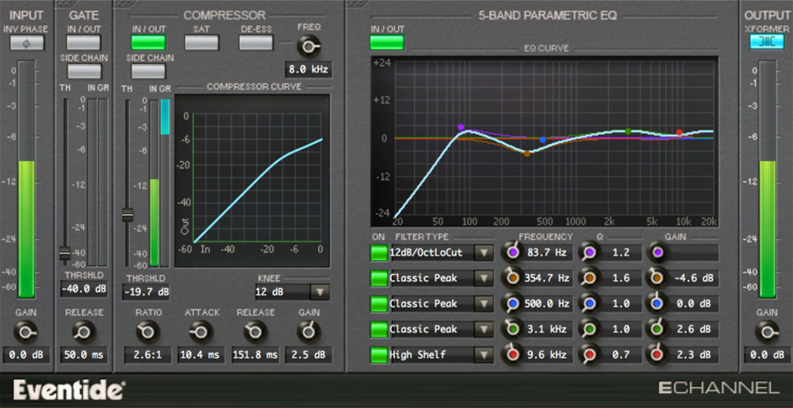Toggle the INV PHASE button
Image resolution: width=793 pixels, height=408 pixels.
[x=26, y=43]
